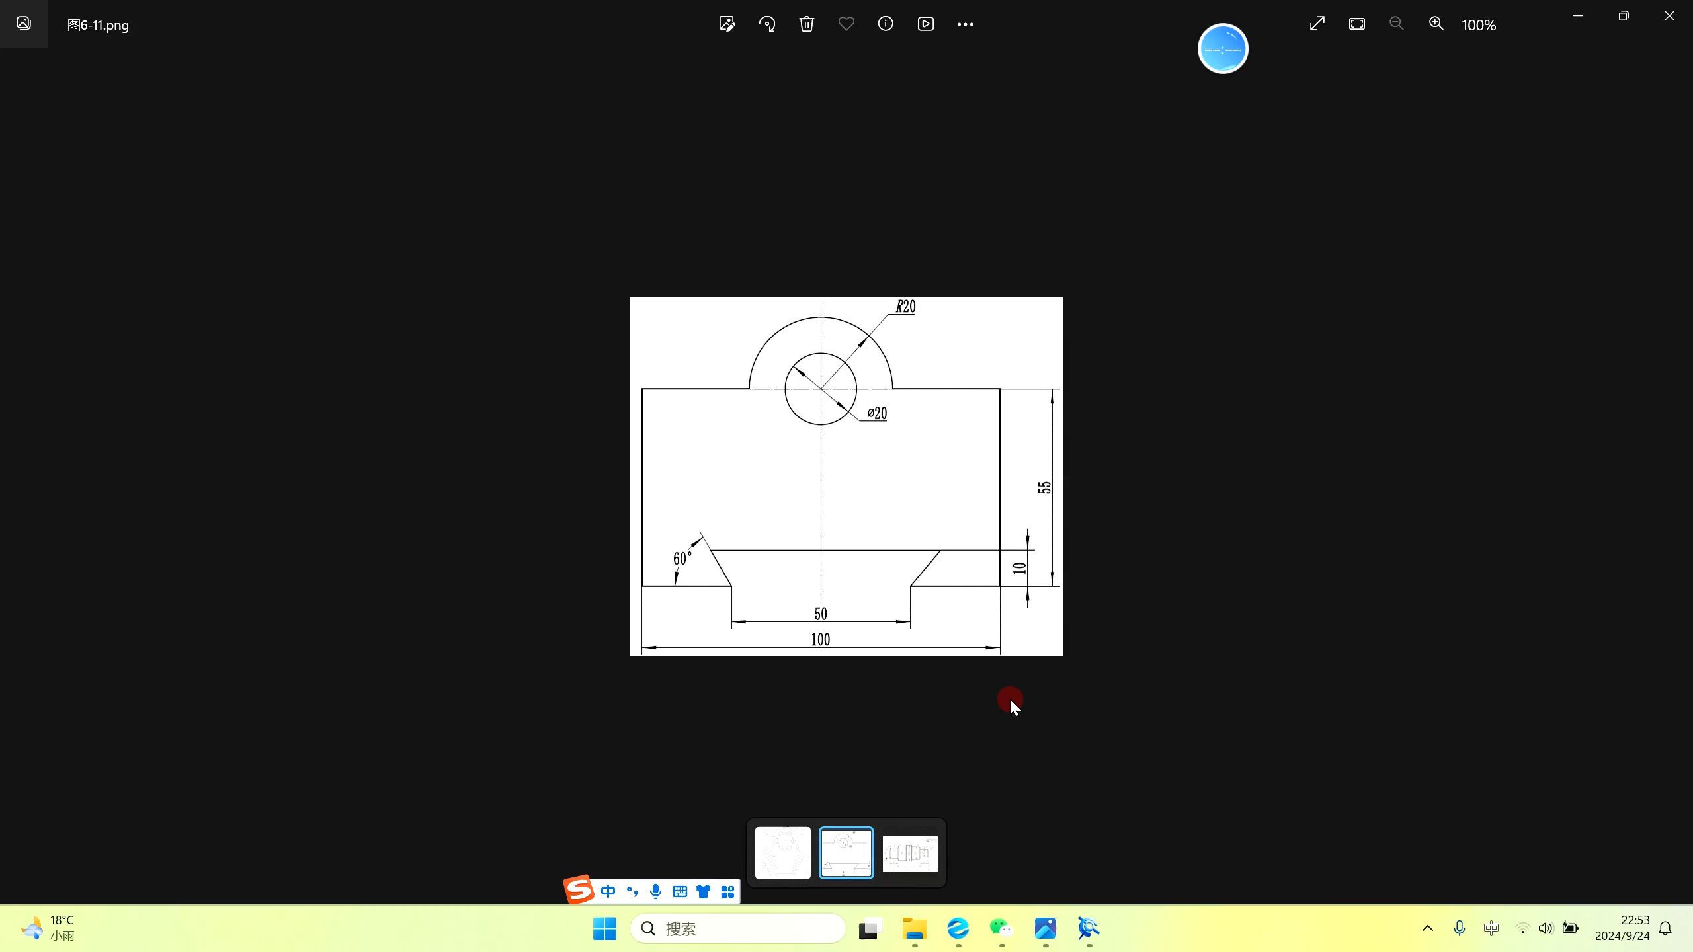Open battery status icon
This screenshot has height=952, width=1693.
point(1571,928)
